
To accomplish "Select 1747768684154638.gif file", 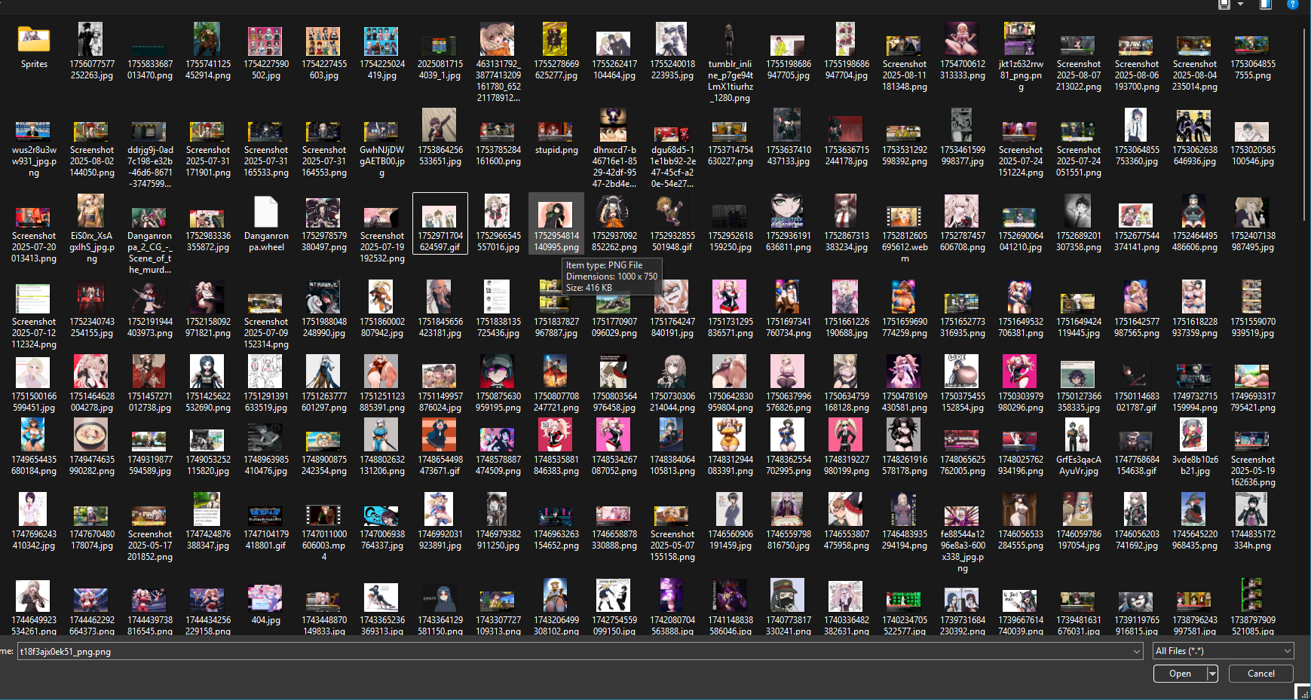I will coord(1137,440).
